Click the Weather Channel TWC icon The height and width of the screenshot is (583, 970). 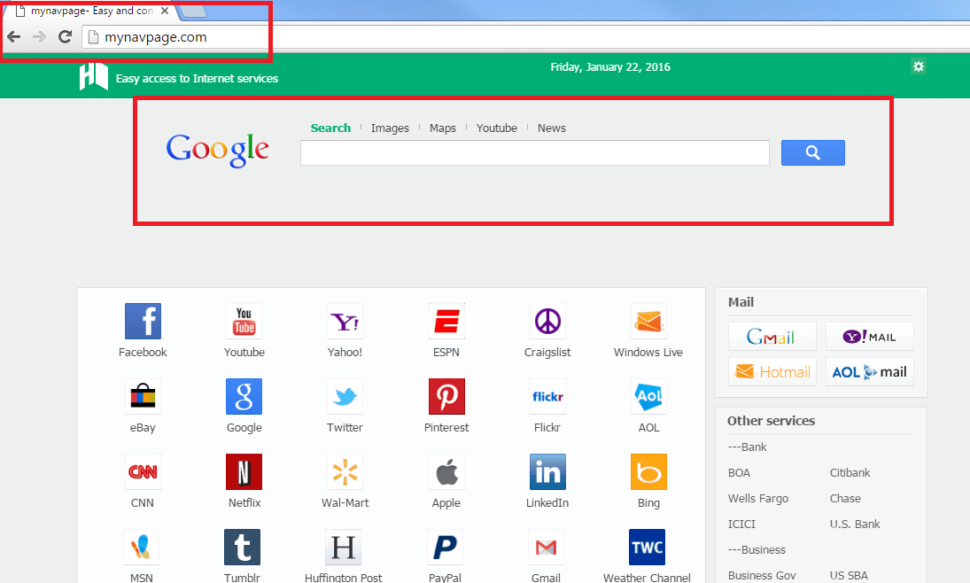648,548
